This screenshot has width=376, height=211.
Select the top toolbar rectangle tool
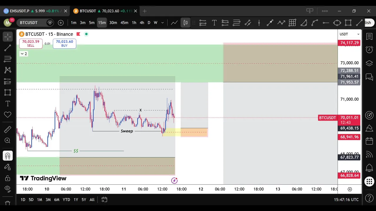[348, 23]
